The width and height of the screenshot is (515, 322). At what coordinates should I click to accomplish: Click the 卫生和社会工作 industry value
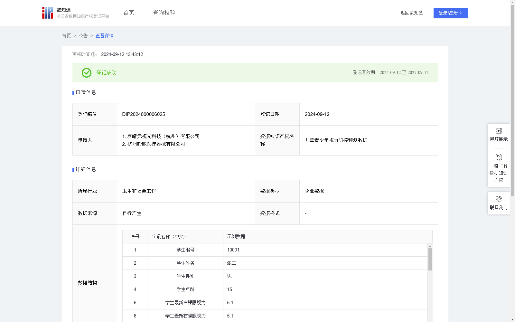coord(139,191)
